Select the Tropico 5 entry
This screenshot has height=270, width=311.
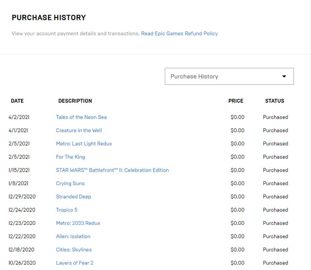point(67,210)
